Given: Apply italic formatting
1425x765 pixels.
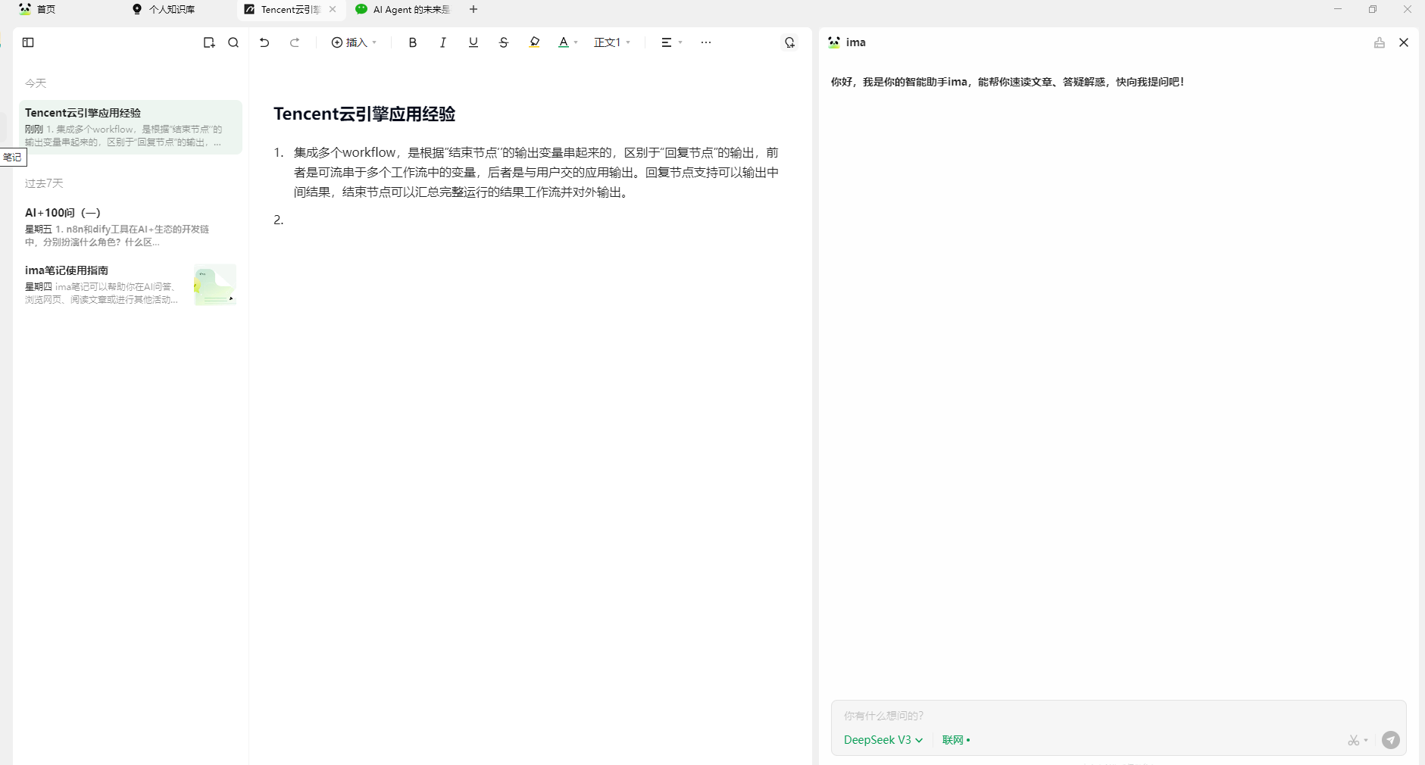Looking at the screenshot, I should [x=443, y=42].
